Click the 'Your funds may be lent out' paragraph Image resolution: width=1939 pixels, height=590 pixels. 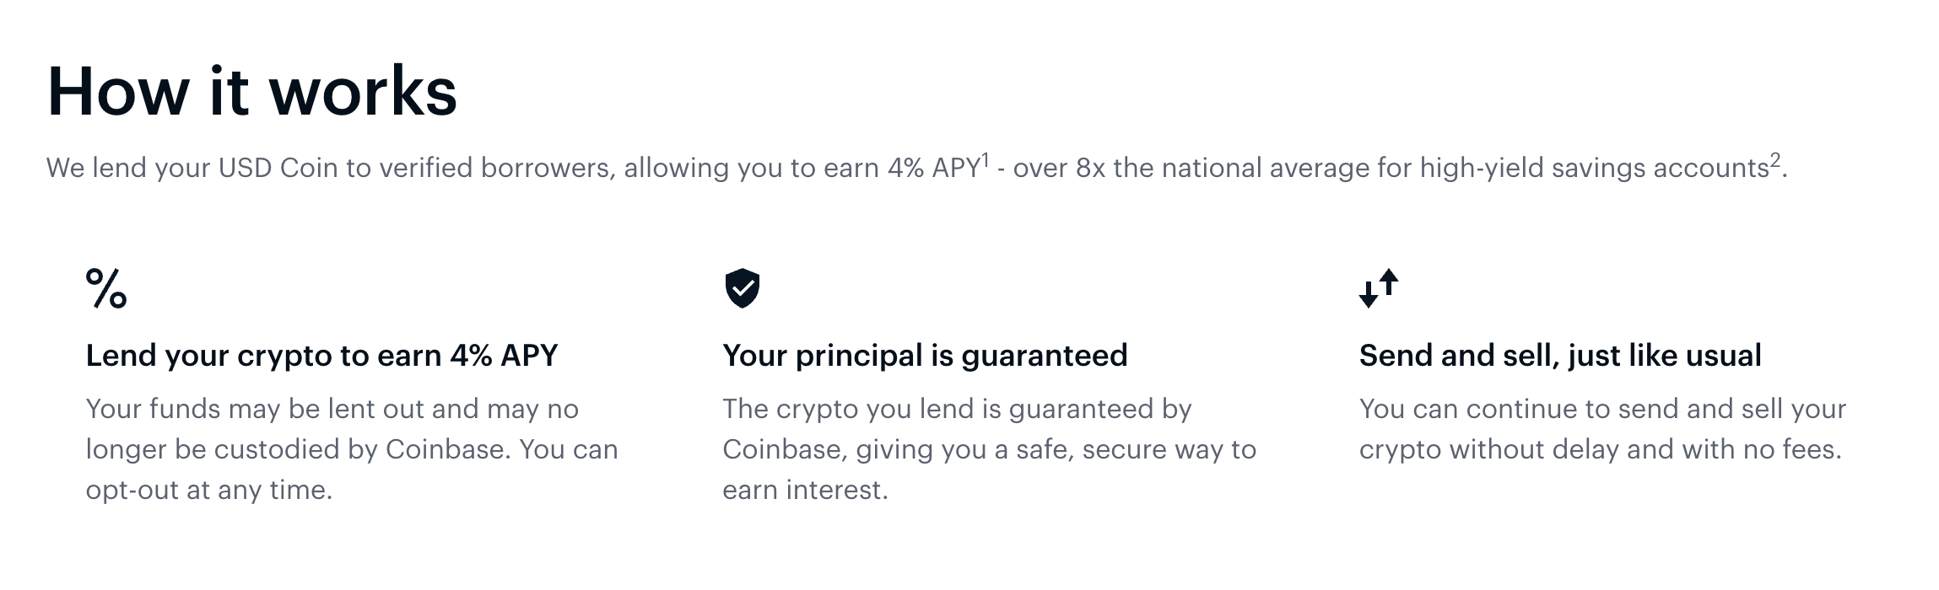tap(352, 449)
